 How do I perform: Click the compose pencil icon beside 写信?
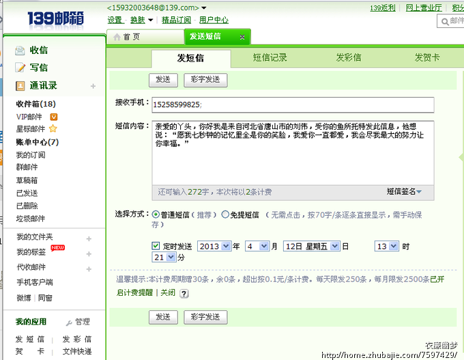click(x=20, y=68)
